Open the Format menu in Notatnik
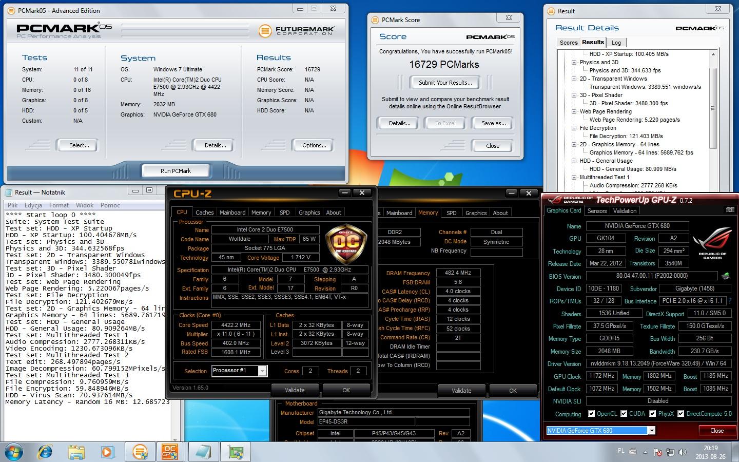This screenshot has height=462, width=739. coord(59,205)
